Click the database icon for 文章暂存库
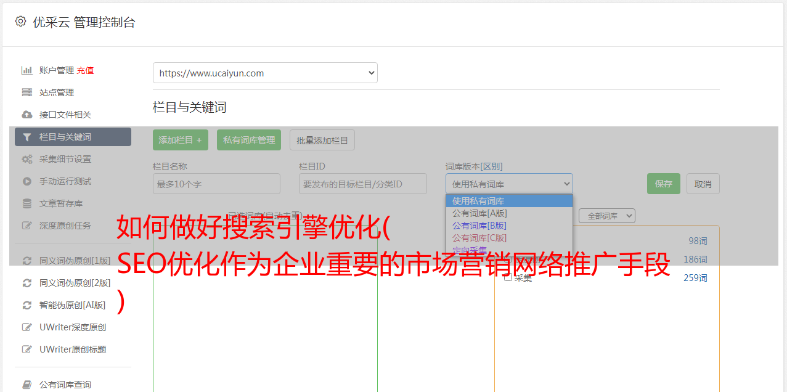Screen dimensions: 787x392 [27, 203]
